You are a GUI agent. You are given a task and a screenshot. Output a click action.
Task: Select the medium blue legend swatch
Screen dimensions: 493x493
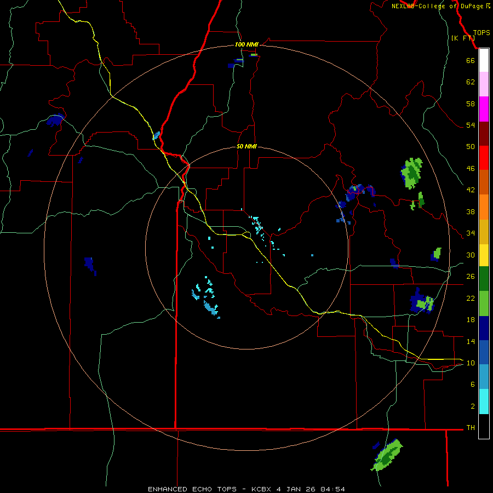(484, 352)
